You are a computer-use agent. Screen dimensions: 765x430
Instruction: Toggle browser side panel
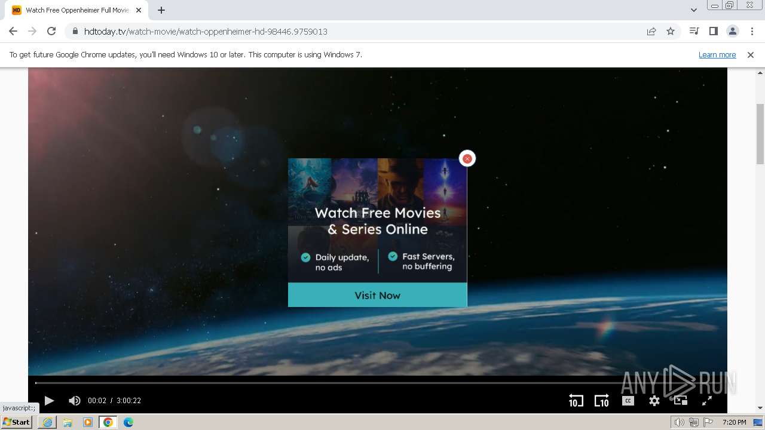[x=713, y=31]
